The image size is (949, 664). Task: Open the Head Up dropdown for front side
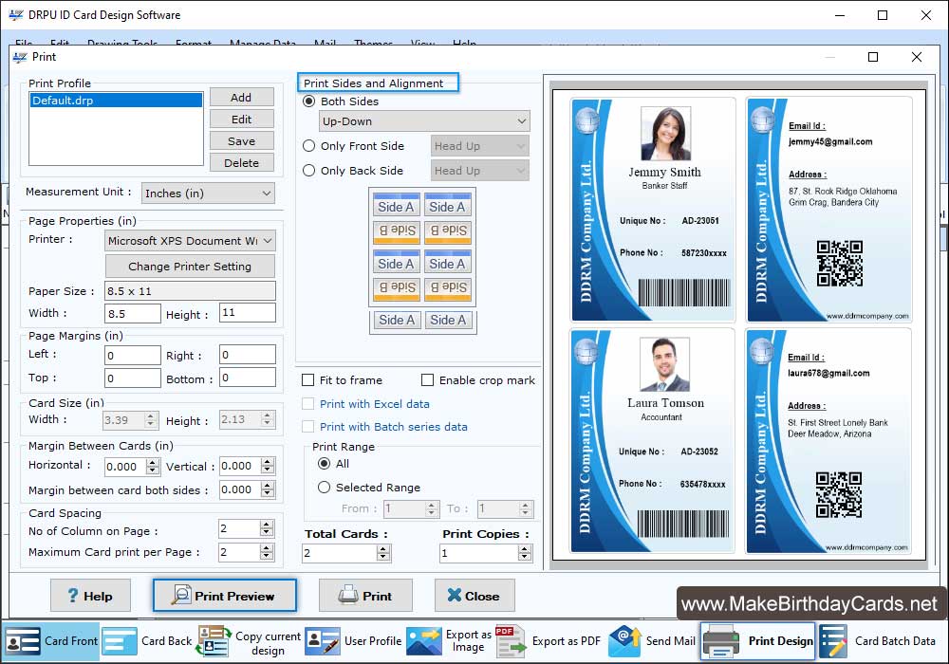pyautogui.click(x=480, y=146)
